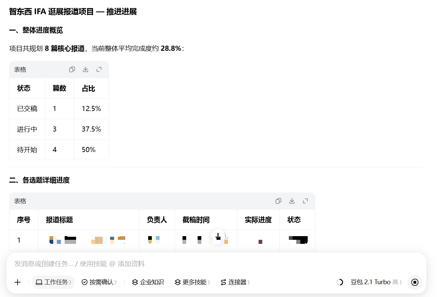
Task: Click the bold text 8 篇核心报道
Action: coord(65,48)
